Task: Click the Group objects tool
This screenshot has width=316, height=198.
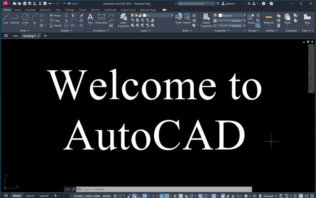Action: click(x=251, y=19)
